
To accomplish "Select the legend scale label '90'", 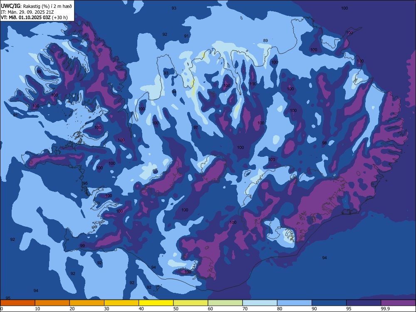I will (314, 309).
